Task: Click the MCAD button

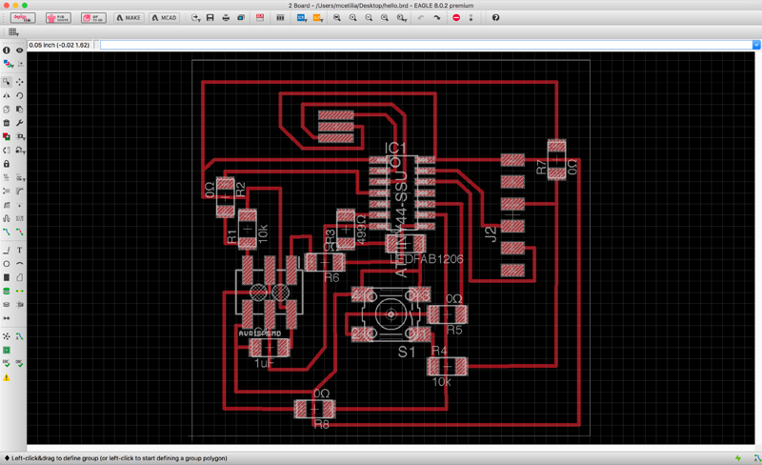Action: pos(164,18)
